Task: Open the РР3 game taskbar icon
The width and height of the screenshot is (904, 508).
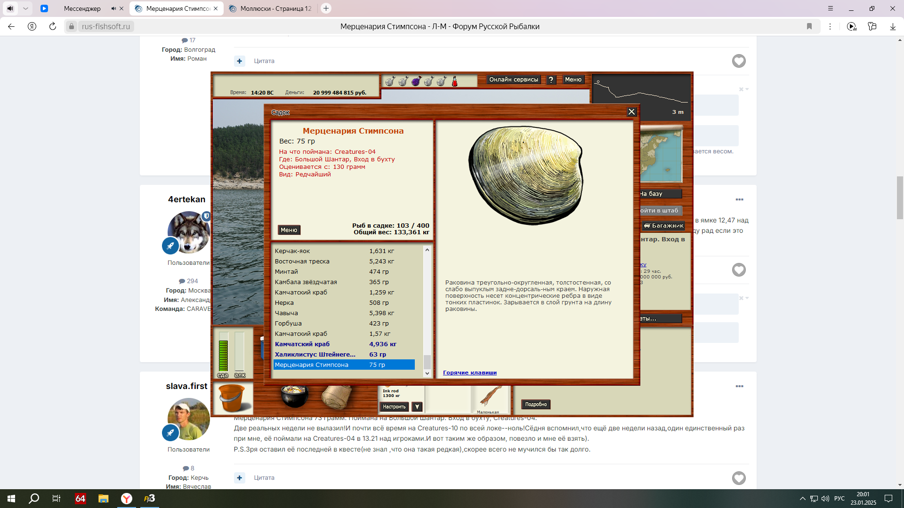Action: (x=149, y=499)
